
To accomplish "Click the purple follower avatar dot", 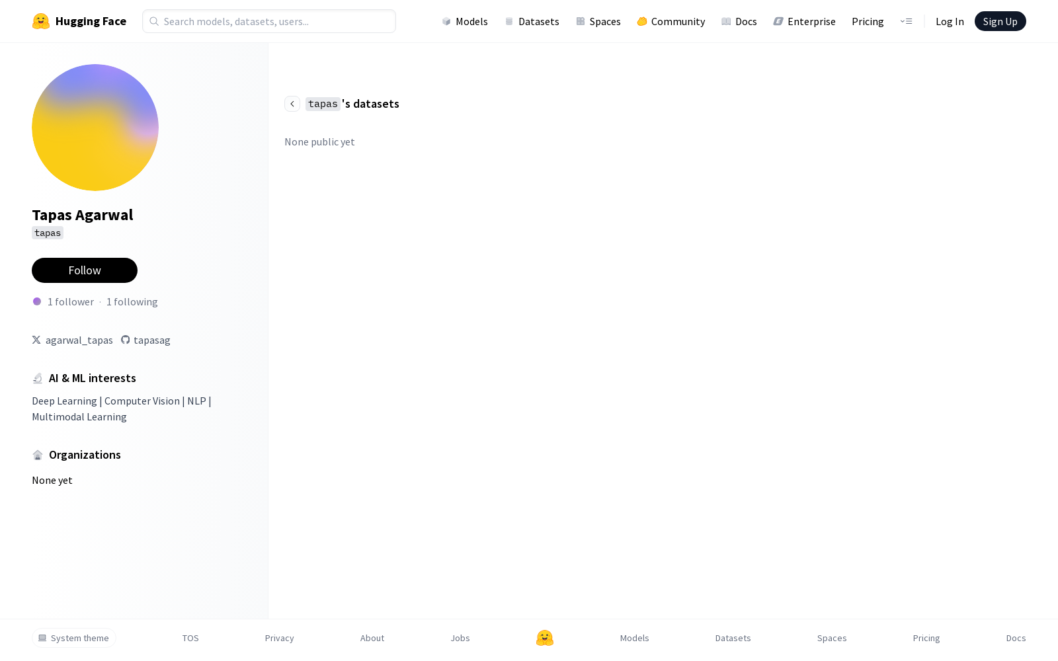I will tap(37, 301).
